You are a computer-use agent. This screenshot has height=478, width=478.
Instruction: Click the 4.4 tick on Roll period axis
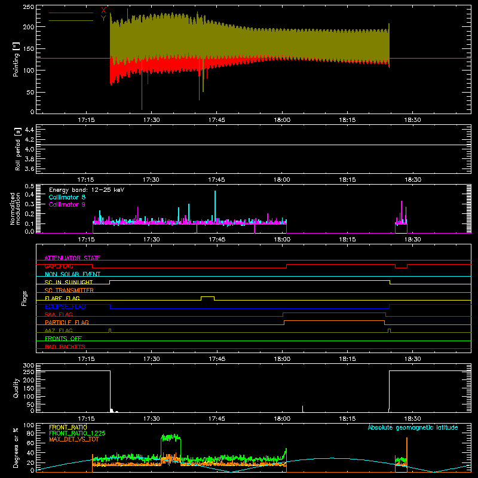(29, 130)
